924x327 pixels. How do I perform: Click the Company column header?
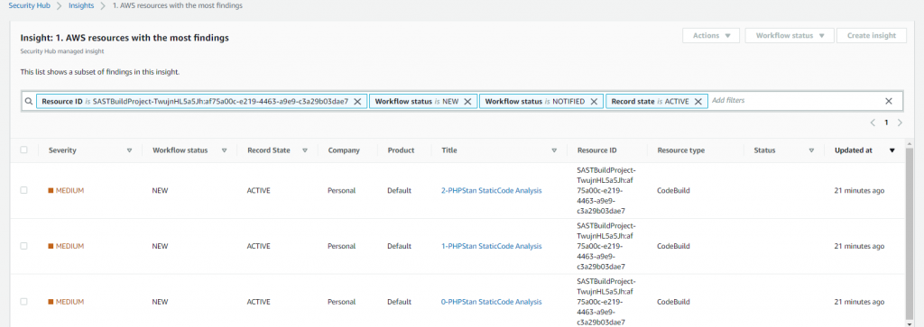pyautogui.click(x=344, y=150)
